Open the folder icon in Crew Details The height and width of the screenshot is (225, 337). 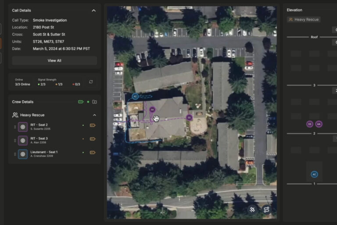[94, 102]
